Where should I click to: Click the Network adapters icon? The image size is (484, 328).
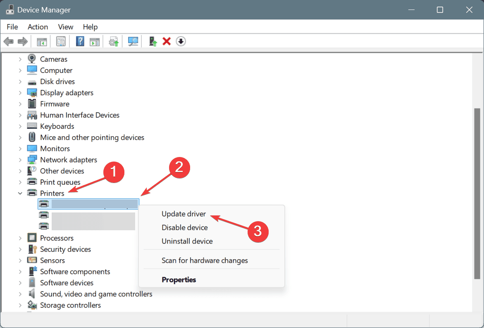point(32,160)
